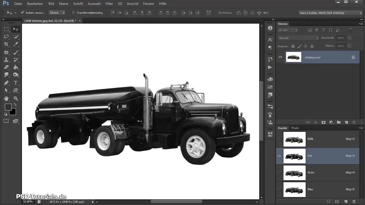This screenshot has height=205, width=365.
Task: Select the Pen tool
Action: coord(6,83)
